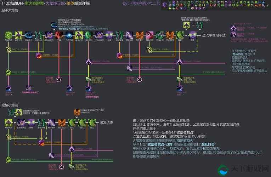The height and width of the screenshot is (177, 271).
Task: Click the crossed-blades icon at the bottom of 眼棱小爆发
Action: click(62, 167)
